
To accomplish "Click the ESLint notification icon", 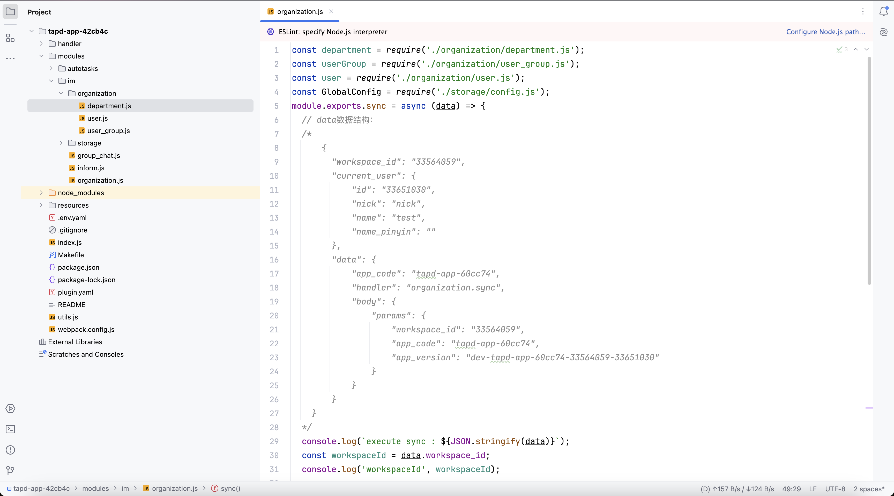I will pyautogui.click(x=271, y=32).
